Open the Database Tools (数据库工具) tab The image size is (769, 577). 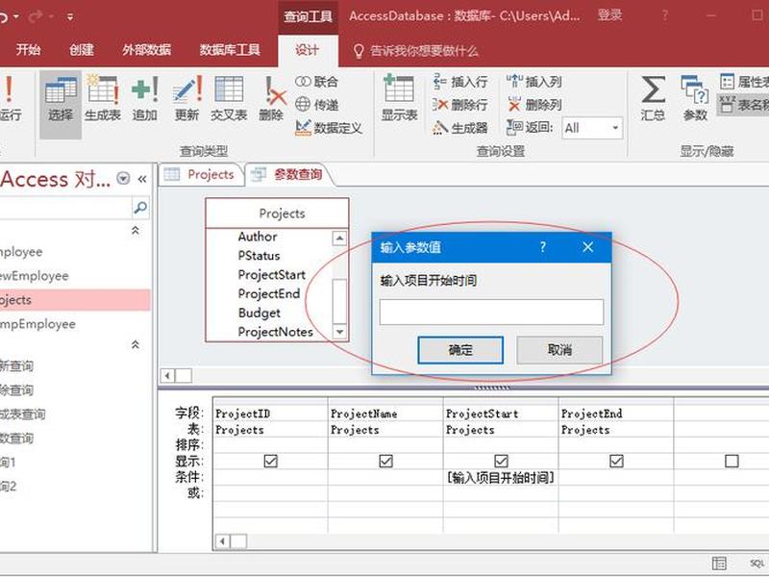pos(230,50)
